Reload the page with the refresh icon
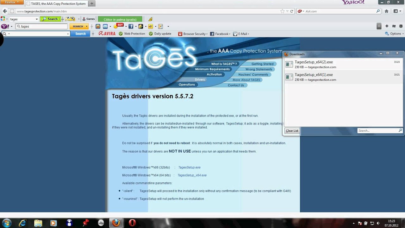405x228 pixels. coord(292,11)
